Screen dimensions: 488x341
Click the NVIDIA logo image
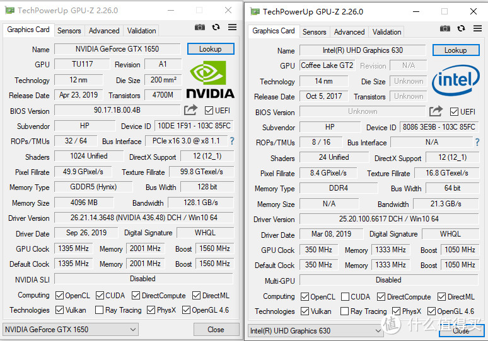(210, 80)
